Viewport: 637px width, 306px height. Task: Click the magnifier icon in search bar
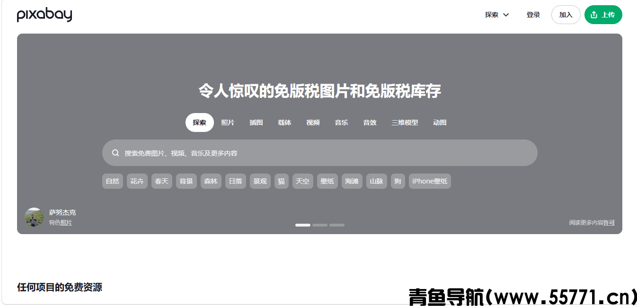(x=115, y=153)
